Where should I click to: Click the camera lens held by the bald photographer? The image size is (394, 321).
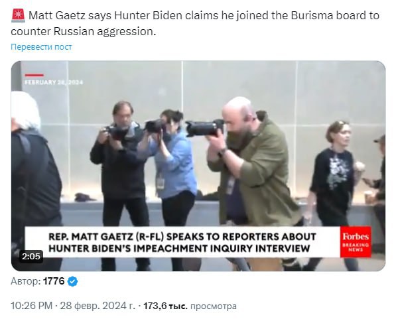pyautogui.click(x=204, y=128)
